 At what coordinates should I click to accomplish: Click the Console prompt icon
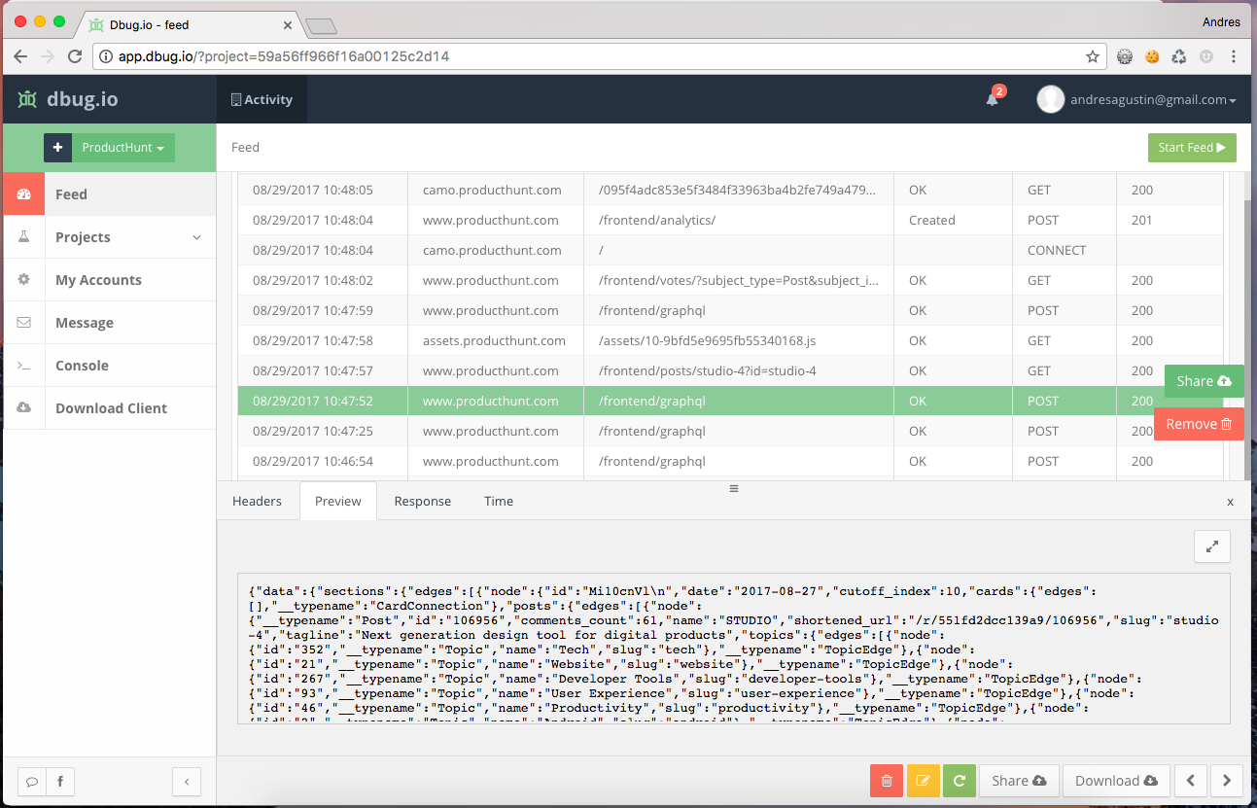(24, 365)
